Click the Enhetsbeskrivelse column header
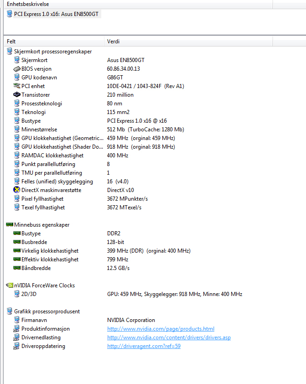The width and height of the screenshot is (306, 384). click(138, 4)
